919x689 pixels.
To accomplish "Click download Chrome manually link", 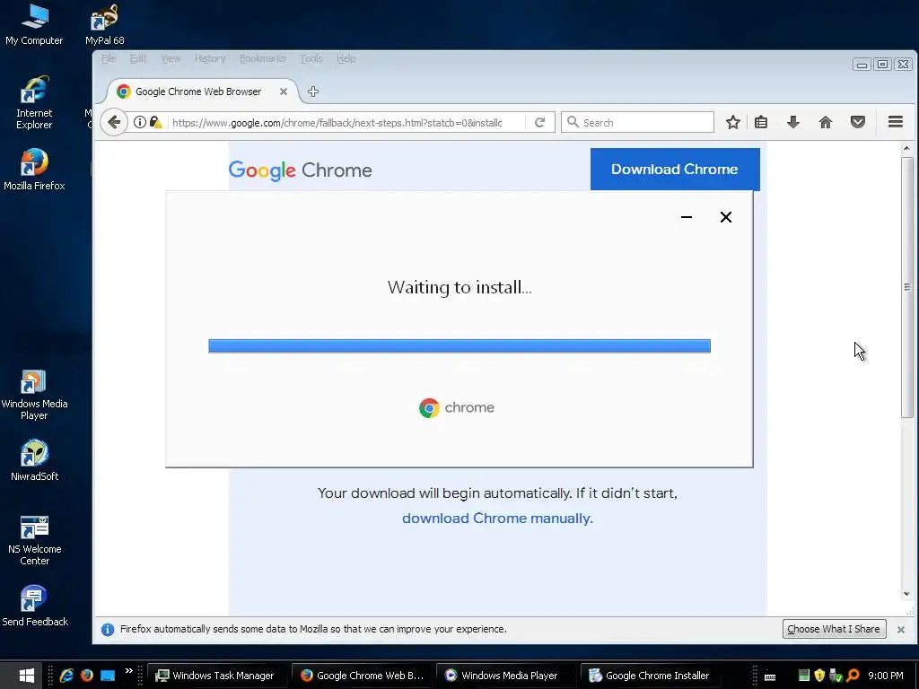I will [x=497, y=519].
